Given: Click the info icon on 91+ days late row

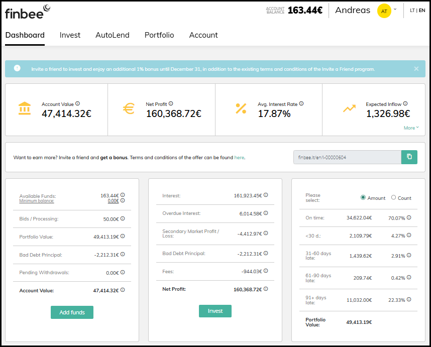Looking at the screenshot, I should [x=409, y=299].
